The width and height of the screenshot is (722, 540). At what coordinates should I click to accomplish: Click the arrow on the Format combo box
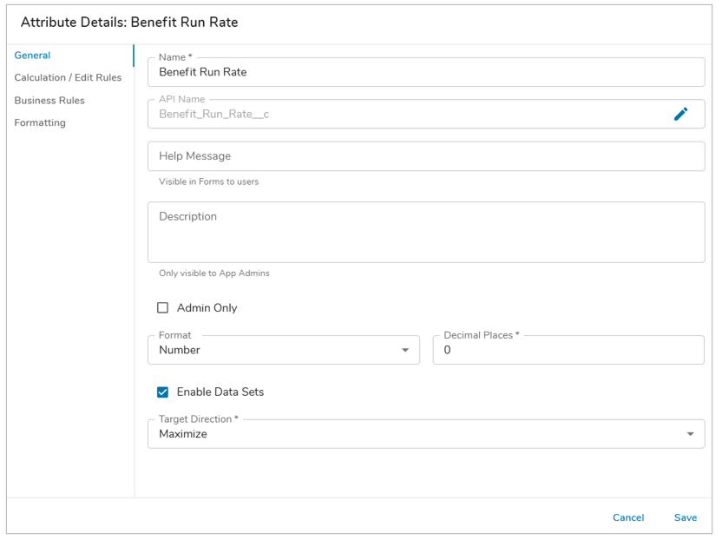(x=405, y=351)
